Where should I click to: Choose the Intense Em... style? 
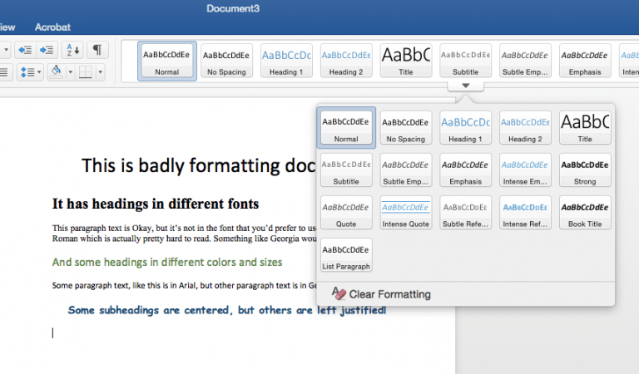click(x=525, y=170)
